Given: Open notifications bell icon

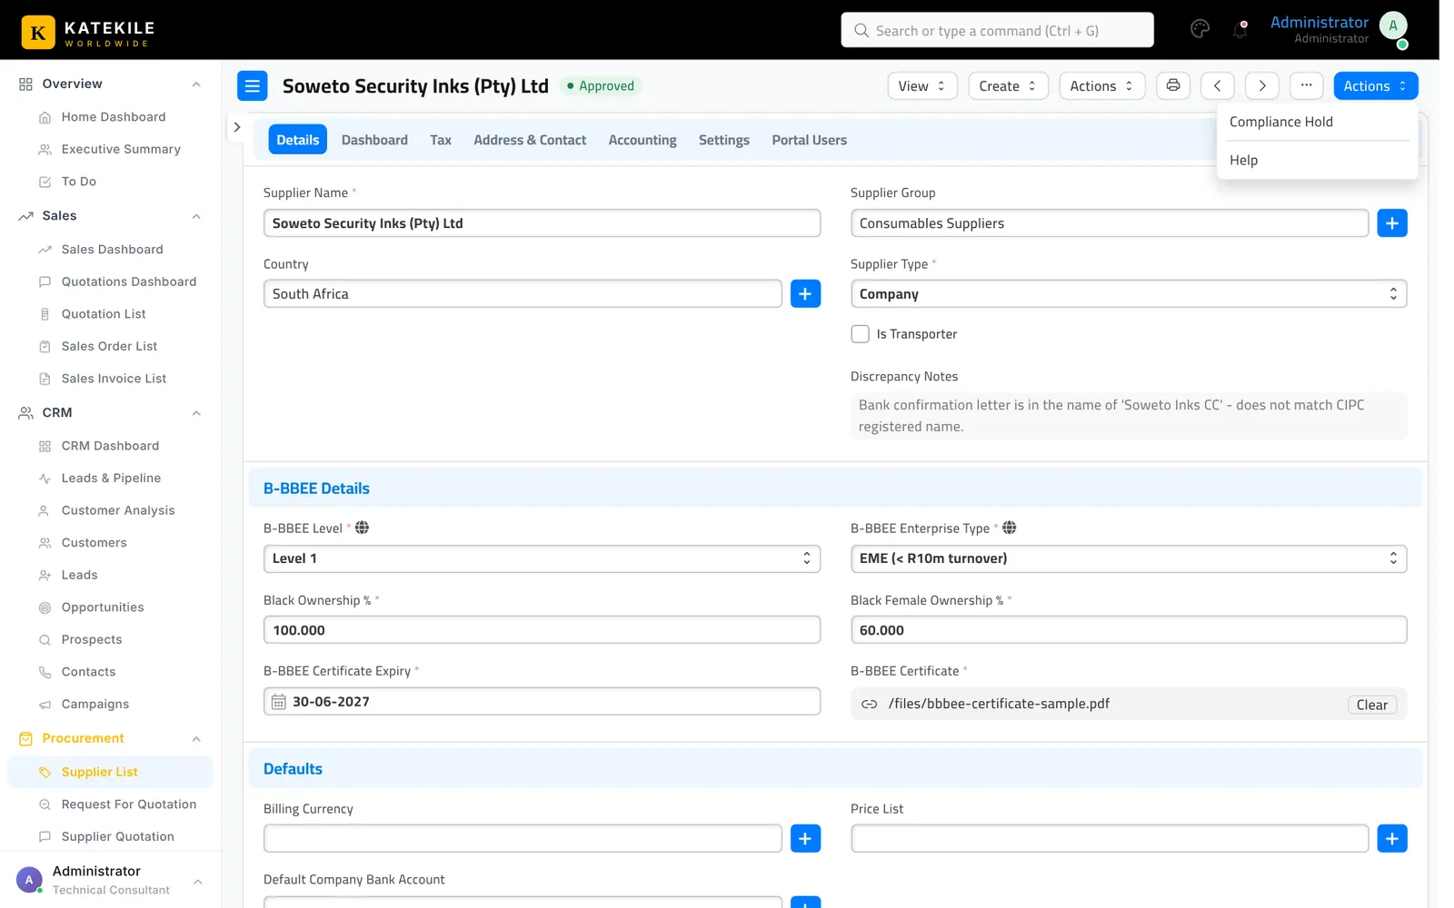Looking at the screenshot, I should click(1240, 29).
